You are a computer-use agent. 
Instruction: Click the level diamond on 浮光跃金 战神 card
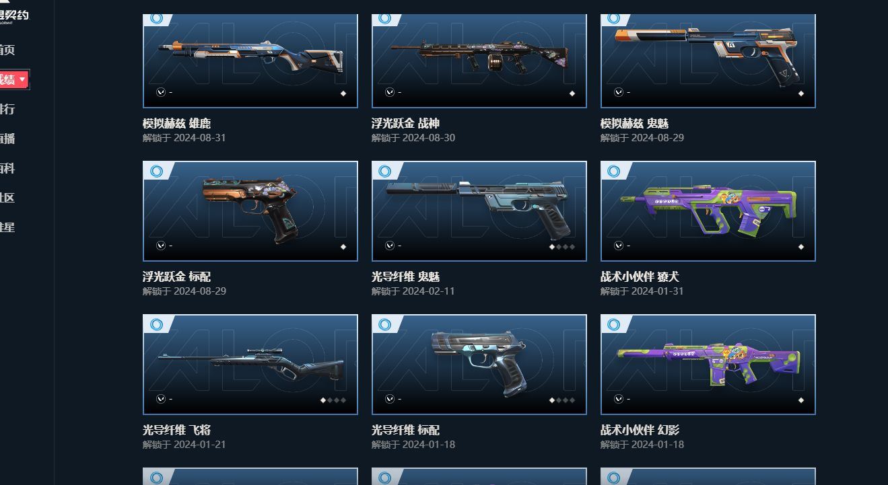click(572, 94)
